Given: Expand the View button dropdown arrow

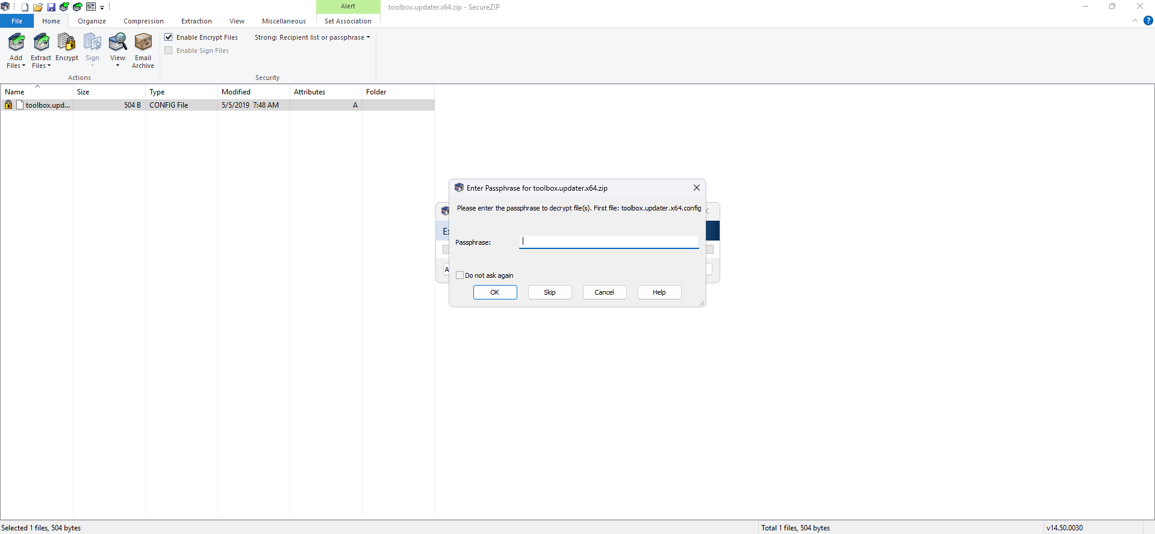Looking at the screenshot, I should [x=117, y=66].
